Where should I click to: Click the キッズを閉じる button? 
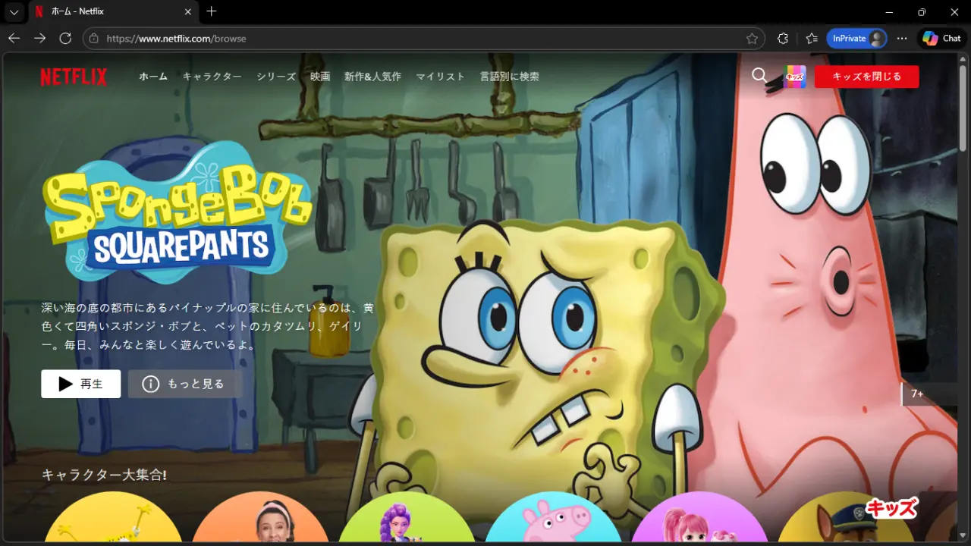tap(866, 77)
